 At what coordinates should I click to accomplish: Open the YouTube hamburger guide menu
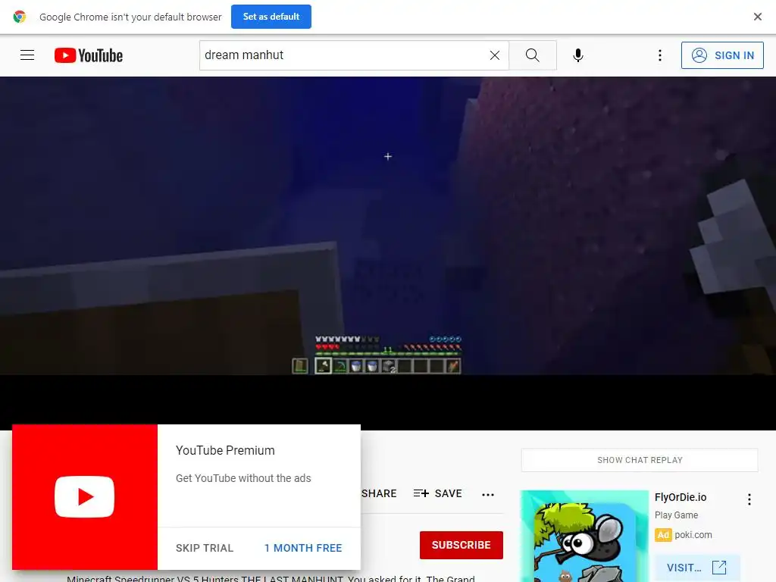[27, 55]
